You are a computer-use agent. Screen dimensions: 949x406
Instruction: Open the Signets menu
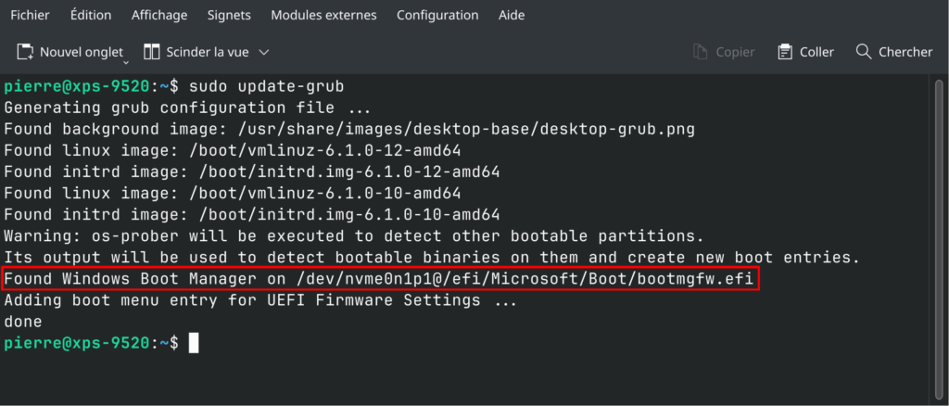pos(229,15)
